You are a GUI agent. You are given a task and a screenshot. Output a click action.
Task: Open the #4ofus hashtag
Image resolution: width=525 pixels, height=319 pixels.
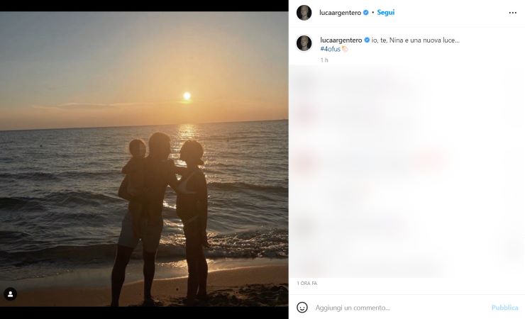(330, 49)
